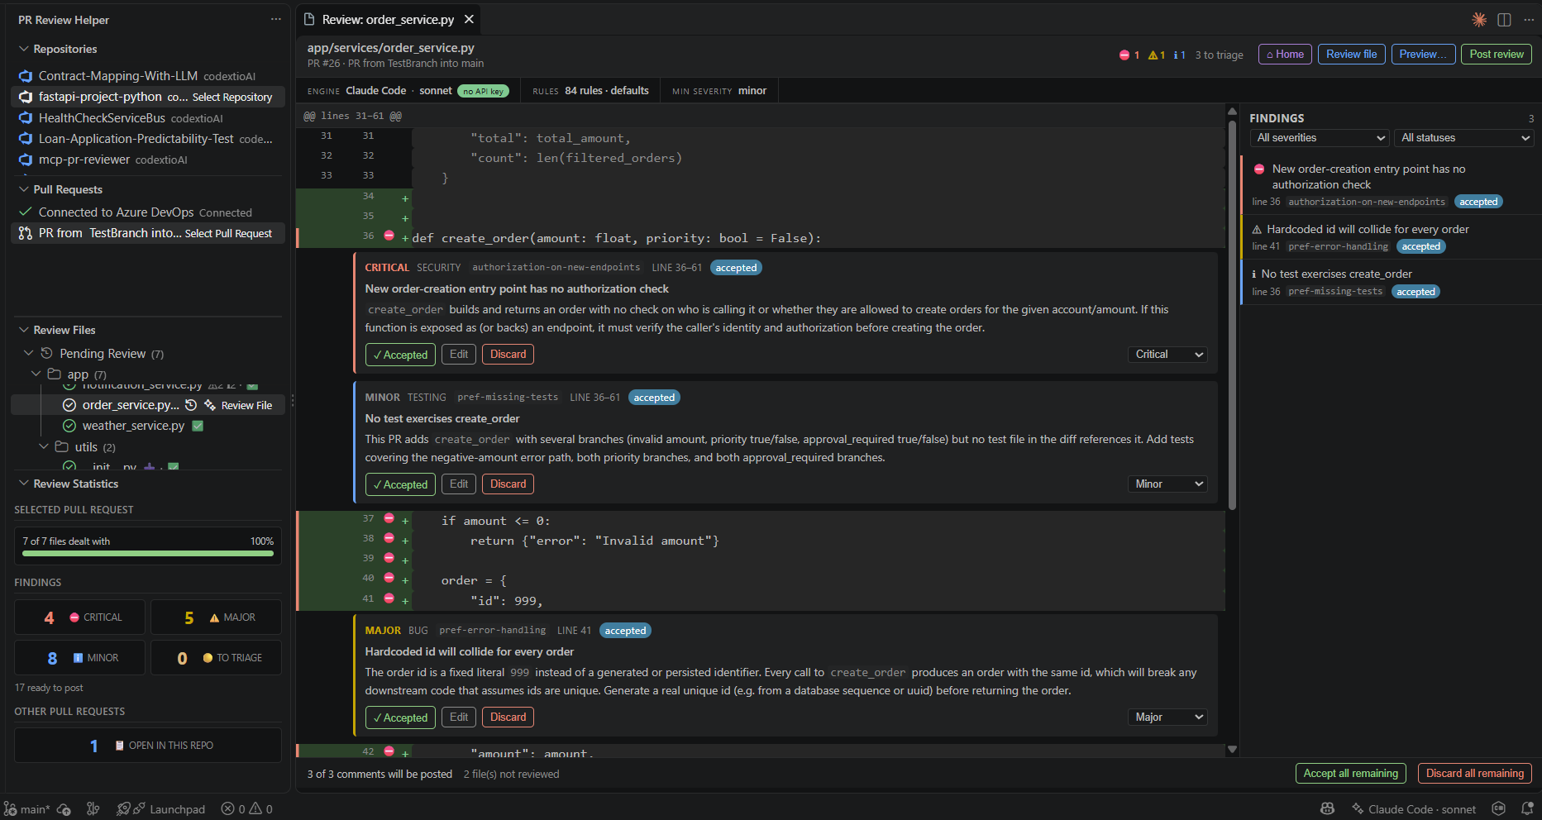Collapse the Repositories section

click(24, 49)
